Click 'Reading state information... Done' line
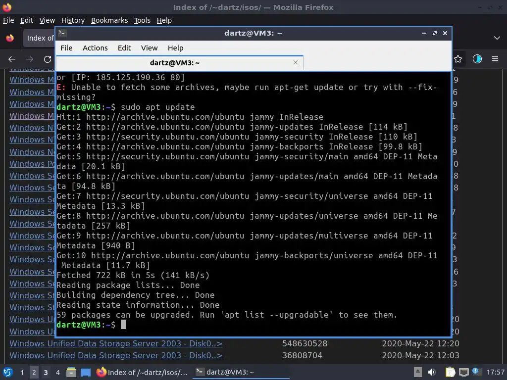The height and width of the screenshot is (380, 507). (x=138, y=305)
